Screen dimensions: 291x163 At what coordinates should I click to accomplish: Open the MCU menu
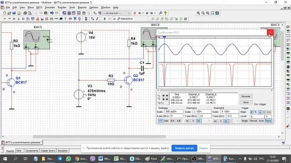(x=39, y=7)
